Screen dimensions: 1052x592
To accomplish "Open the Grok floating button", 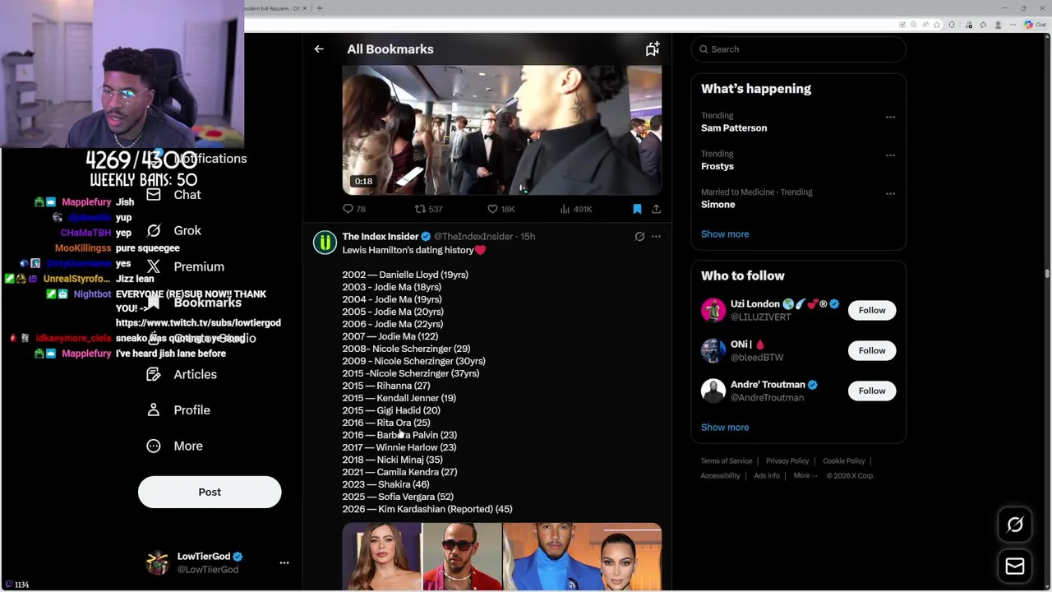I will [x=1015, y=525].
